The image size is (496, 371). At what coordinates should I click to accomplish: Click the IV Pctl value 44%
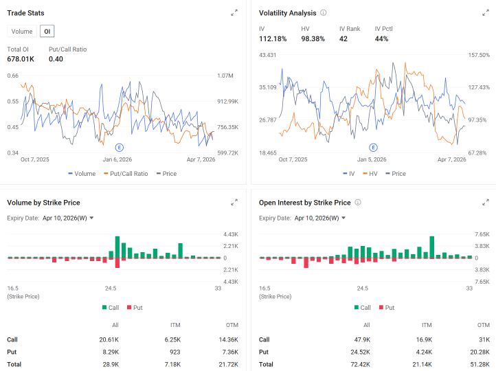coord(381,39)
